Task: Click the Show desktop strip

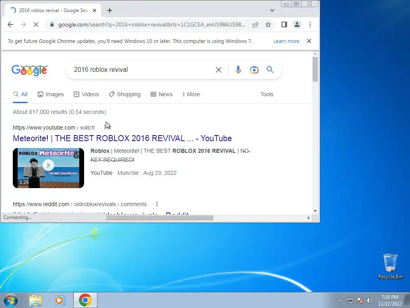Action: click(x=407, y=300)
